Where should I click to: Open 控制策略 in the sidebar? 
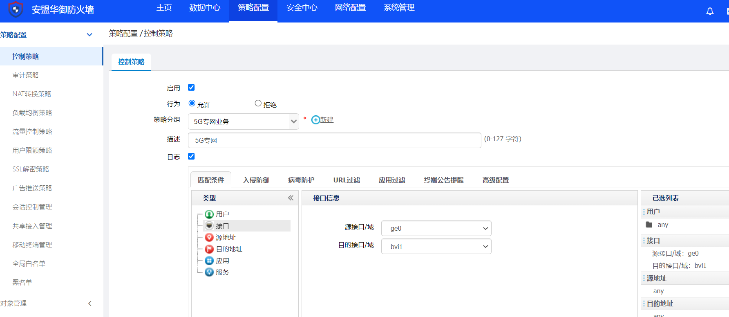tap(51, 56)
